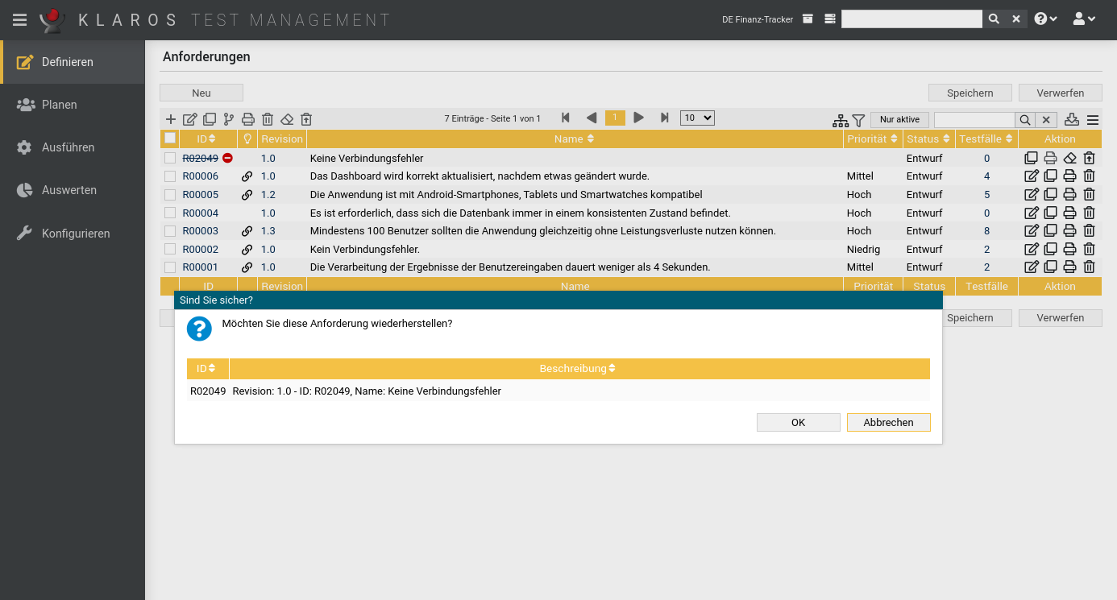Viewport: 1117px width, 600px height.
Task: Jump to the last page of results
Action: click(665, 118)
